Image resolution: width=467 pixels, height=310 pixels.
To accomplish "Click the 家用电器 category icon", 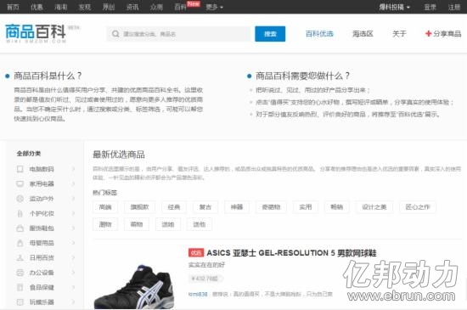I will pyautogui.click(x=20, y=183).
